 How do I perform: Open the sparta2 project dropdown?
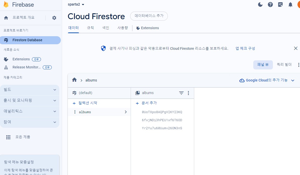76,5
